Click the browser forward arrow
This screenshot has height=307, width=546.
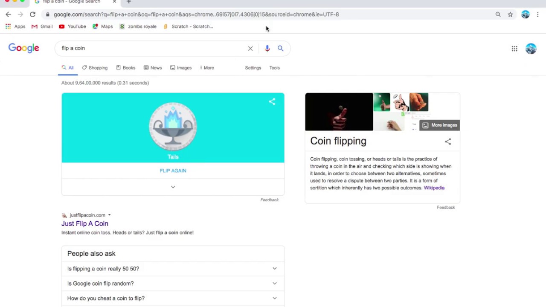pyautogui.click(x=20, y=14)
